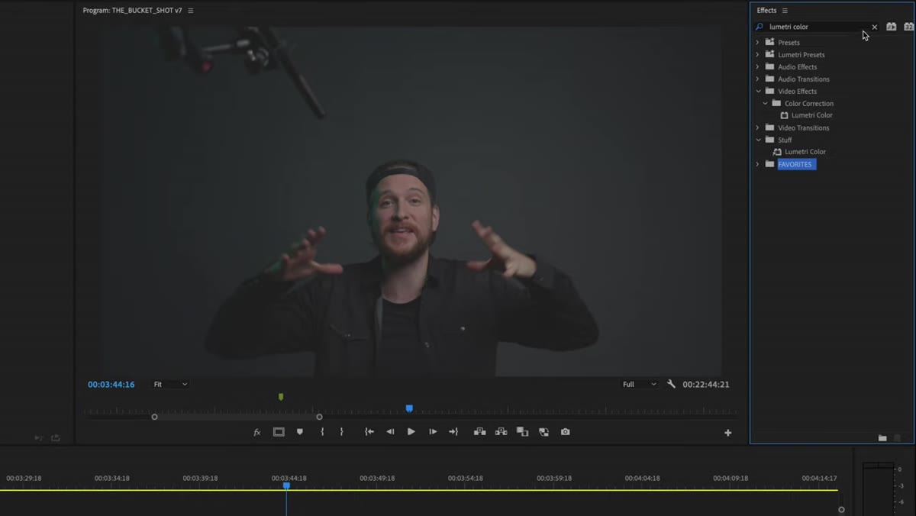Click the search magnifier icon
916x516 pixels.
pyautogui.click(x=760, y=27)
